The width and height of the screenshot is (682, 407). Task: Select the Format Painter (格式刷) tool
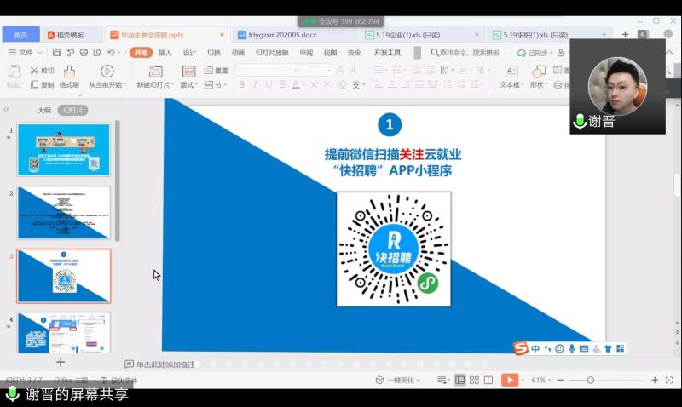click(x=69, y=77)
